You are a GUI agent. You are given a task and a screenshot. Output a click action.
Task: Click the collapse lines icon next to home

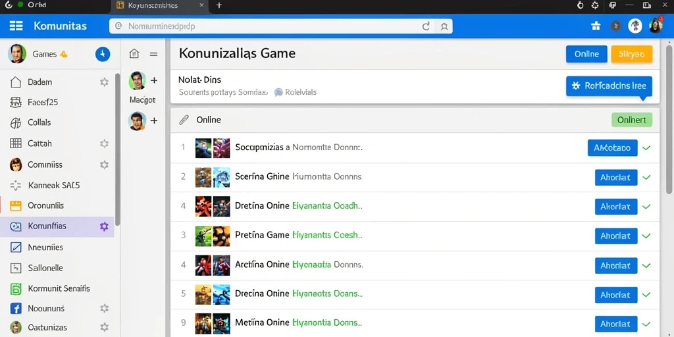(x=153, y=54)
